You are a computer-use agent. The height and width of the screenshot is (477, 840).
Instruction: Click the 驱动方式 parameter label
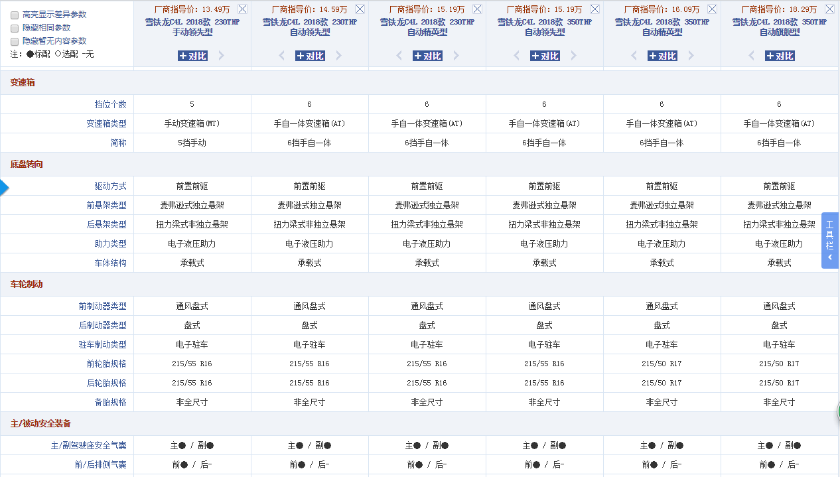110,186
